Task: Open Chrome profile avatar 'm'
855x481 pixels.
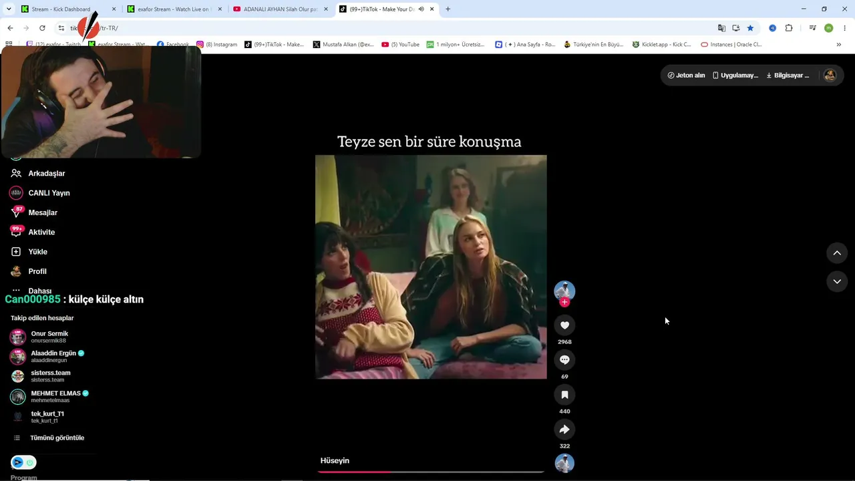Action: tap(828, 28)
